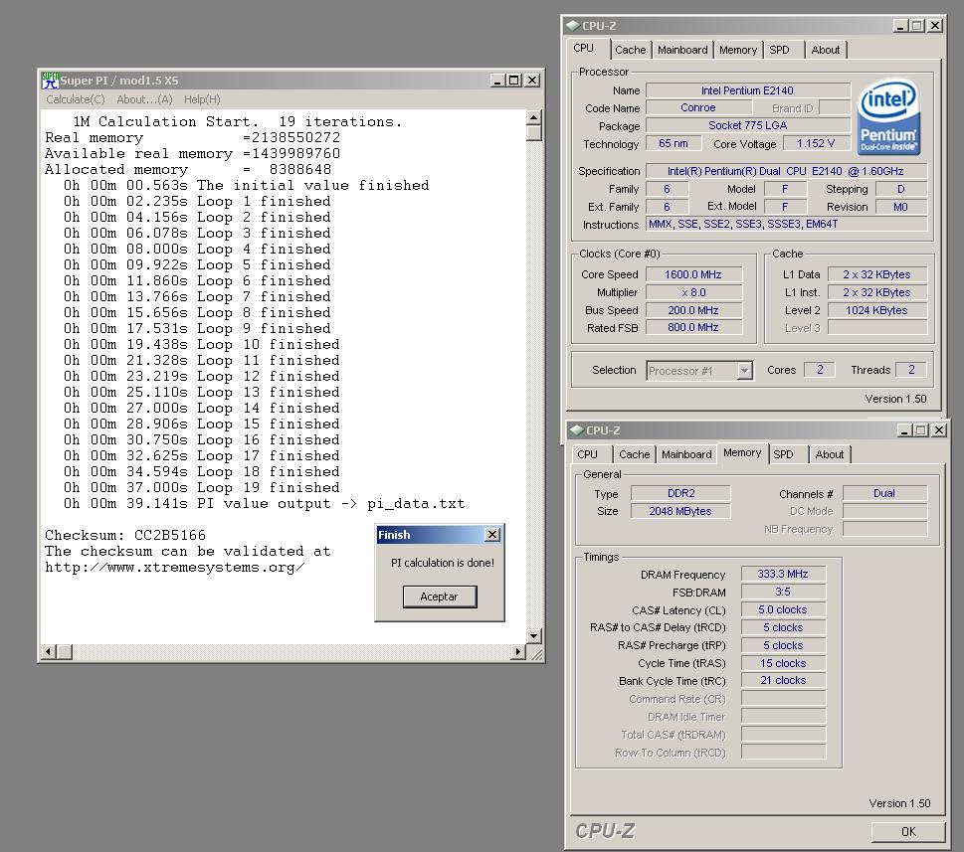
Task: Click the horizontal scrollbar thumb in Super PI
Action: pyautogui.click(x=65, y=652)
